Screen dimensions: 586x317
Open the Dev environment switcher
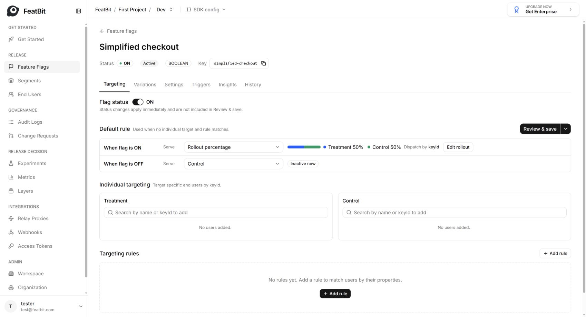(x=165, y=10)
